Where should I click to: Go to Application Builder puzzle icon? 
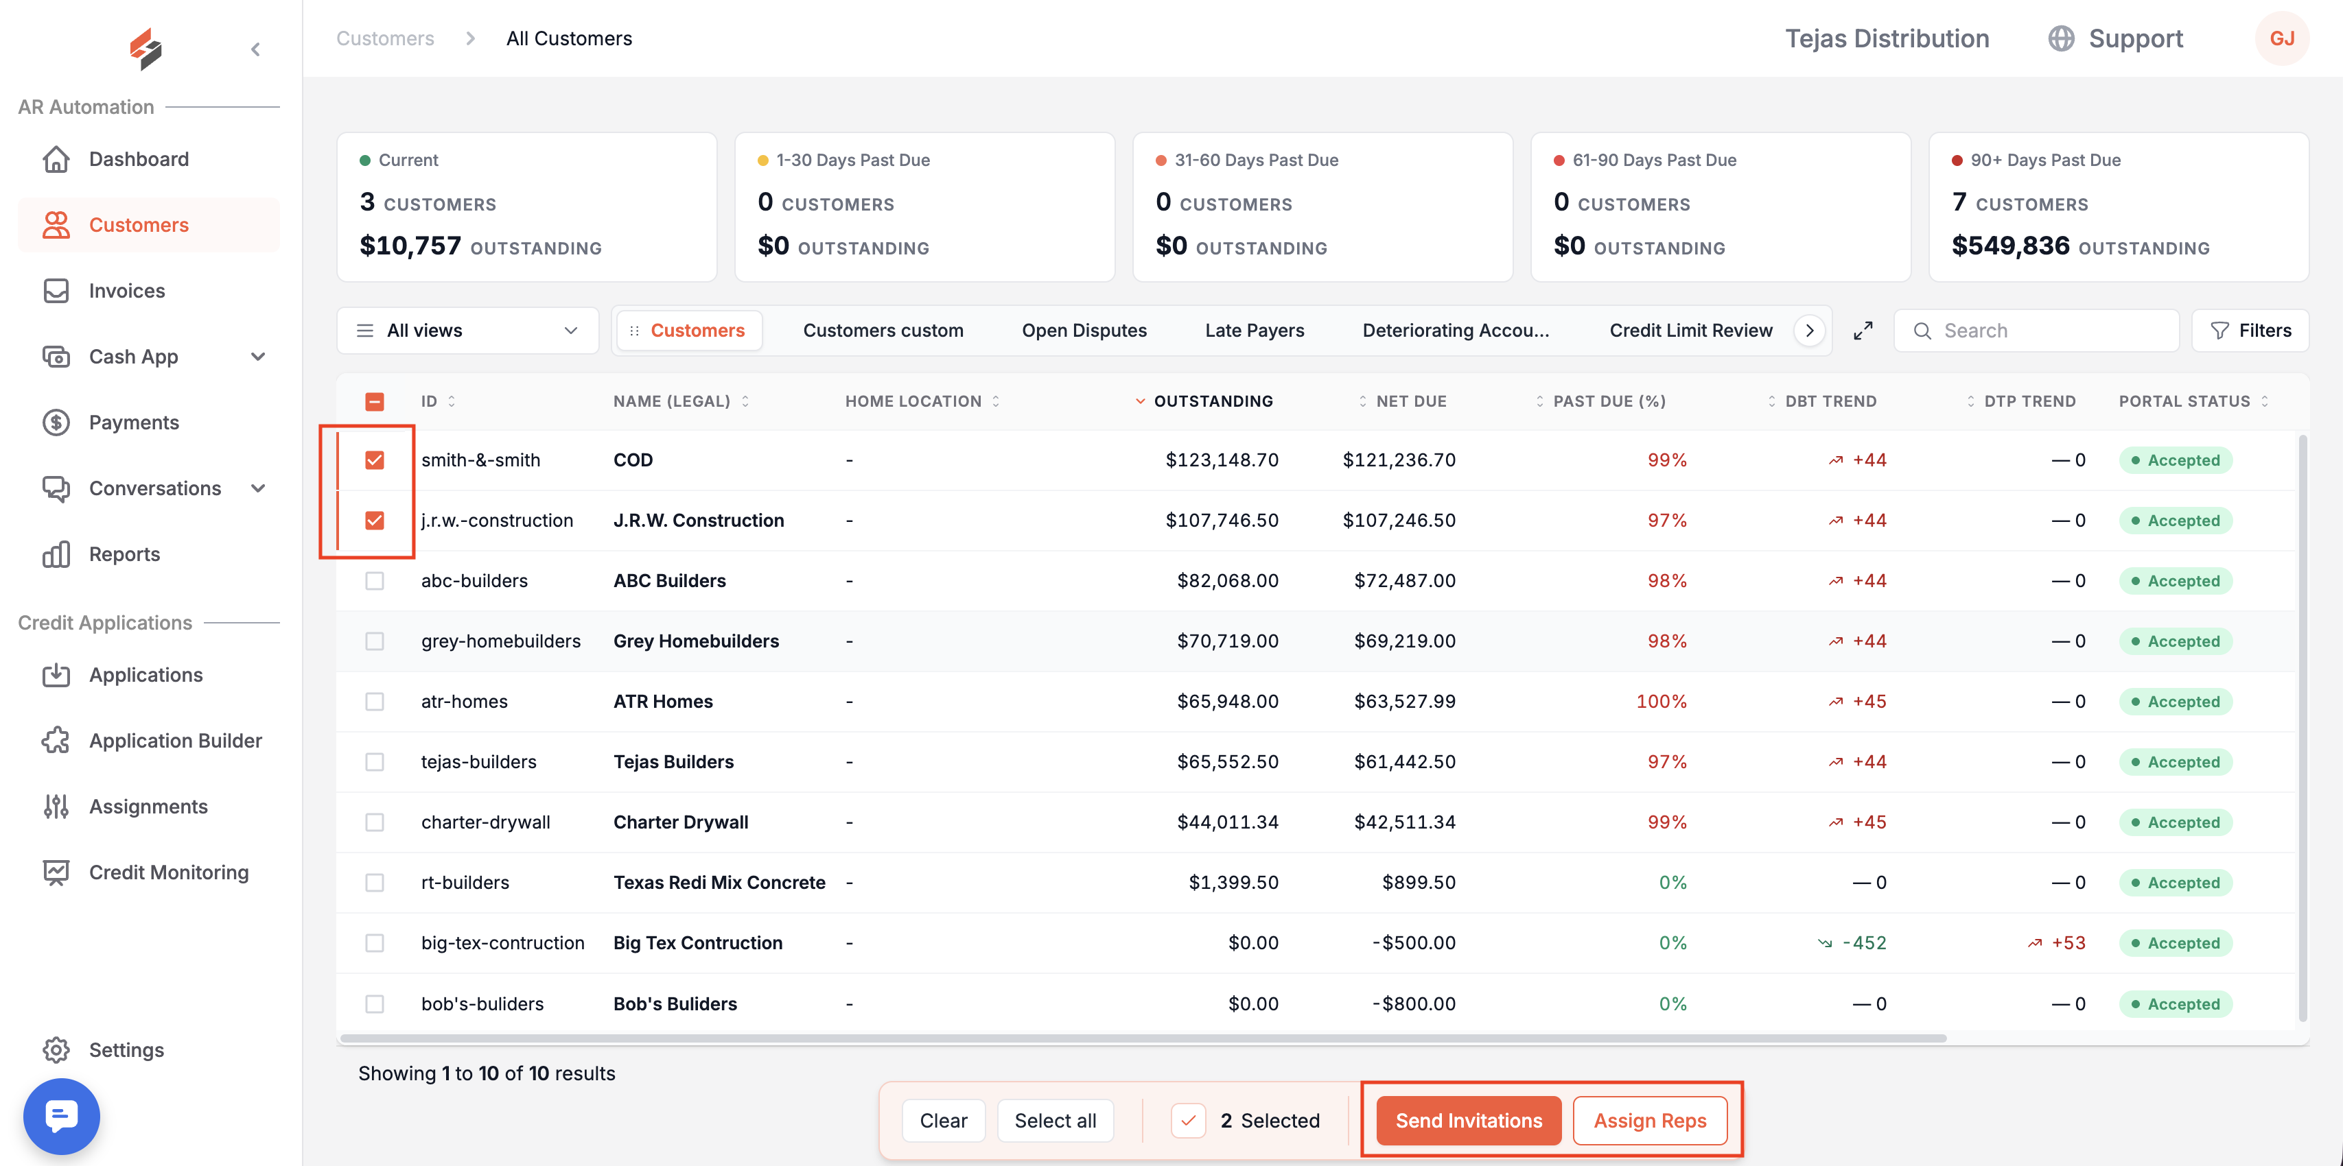[x=56, y=741]
